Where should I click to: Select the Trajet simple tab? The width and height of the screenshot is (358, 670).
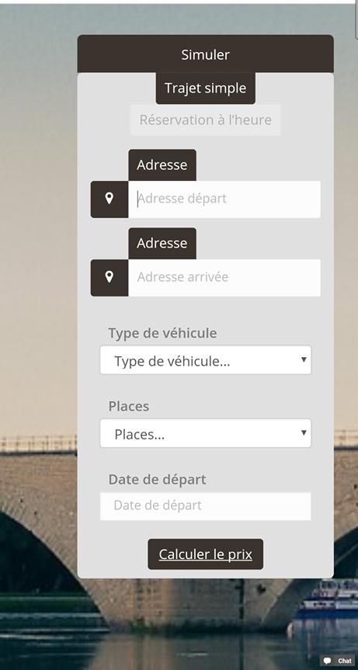[206, 88]
